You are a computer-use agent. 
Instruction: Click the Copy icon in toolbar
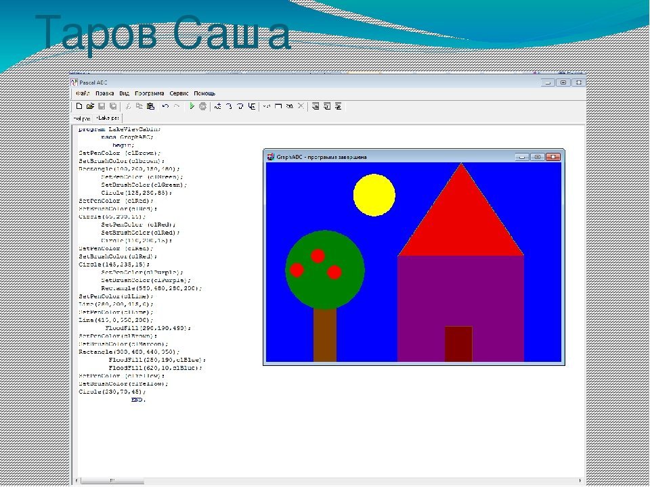[139, 106]
